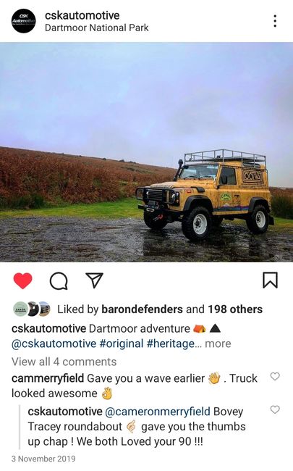View all 4 comments
The height and width of the screenshot is (471, 293).
click(64, 362)
